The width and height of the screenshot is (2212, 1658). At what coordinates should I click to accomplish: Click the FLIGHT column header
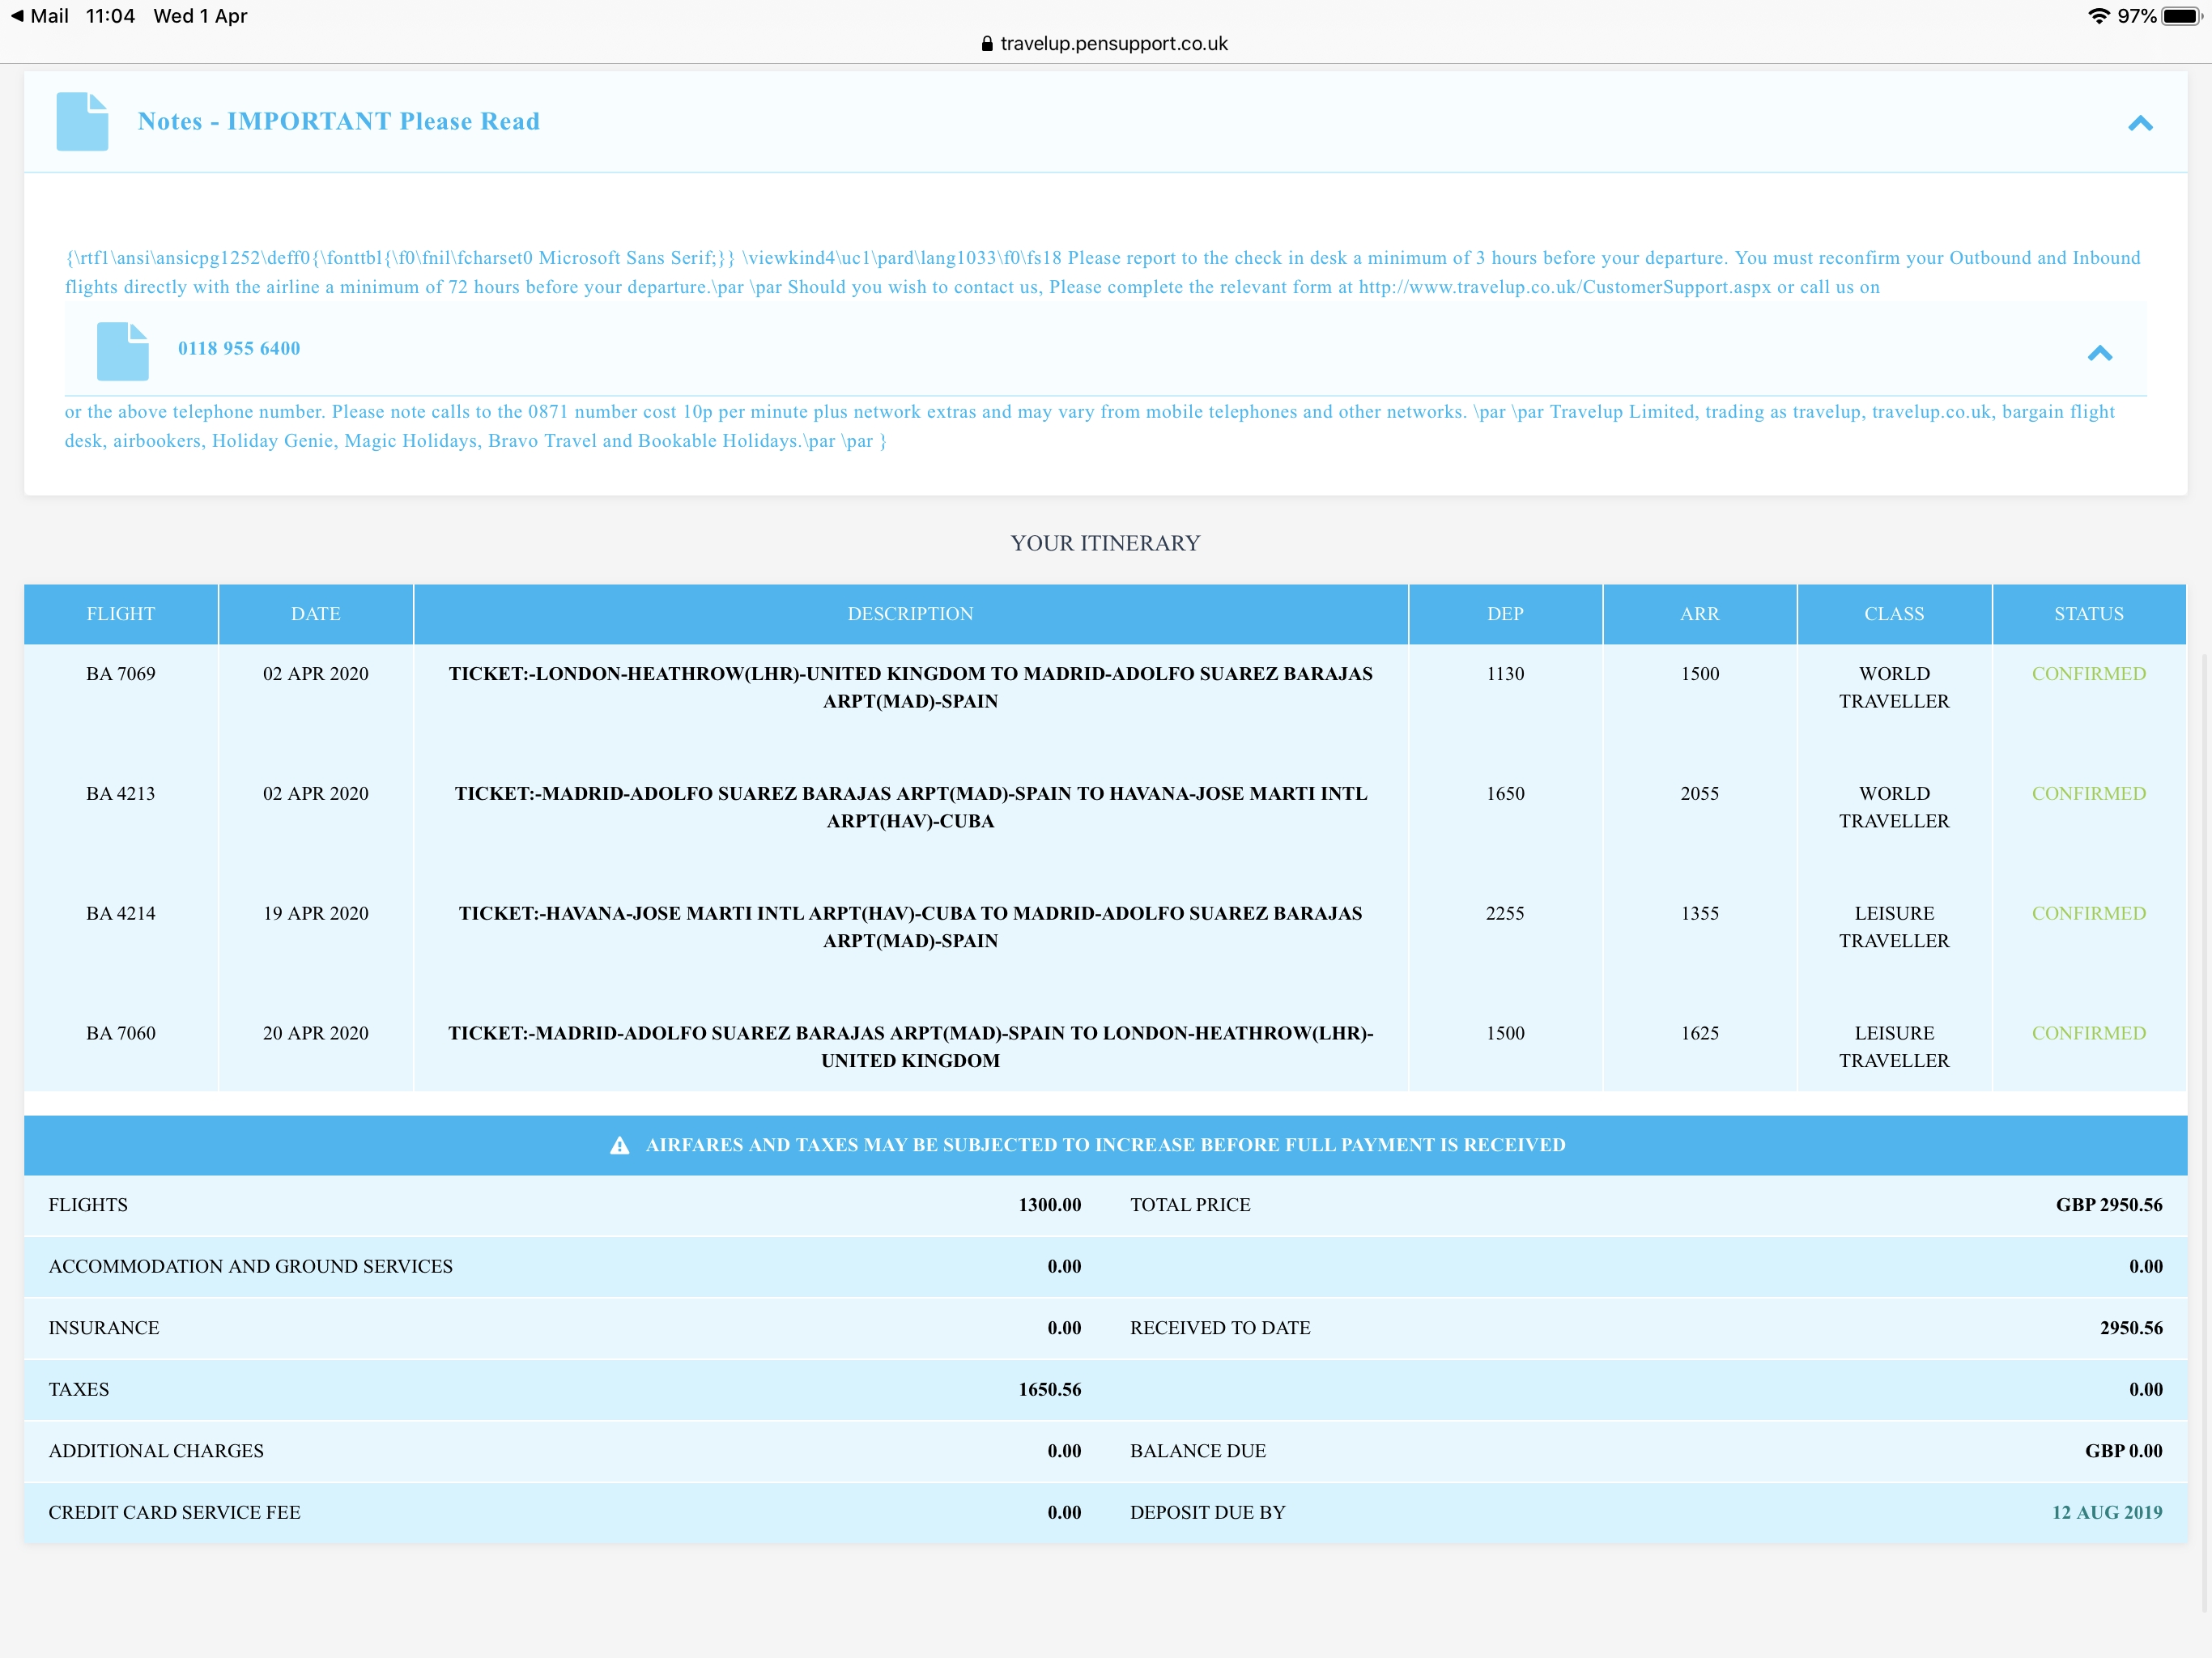point(120,614)
